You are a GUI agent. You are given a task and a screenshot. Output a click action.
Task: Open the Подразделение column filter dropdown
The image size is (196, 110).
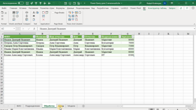click(120, 37)
